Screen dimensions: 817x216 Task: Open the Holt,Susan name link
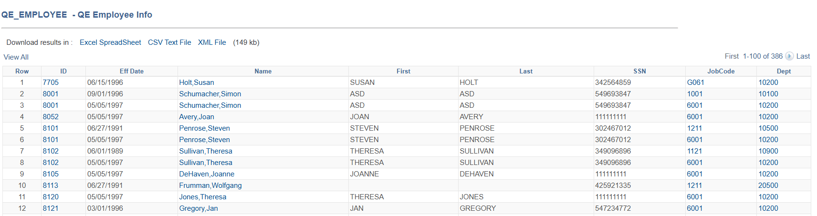click(x=197, y=82)
